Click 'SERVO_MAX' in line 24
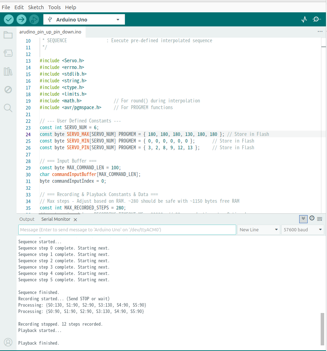327x351 pixels. (78, 134)
